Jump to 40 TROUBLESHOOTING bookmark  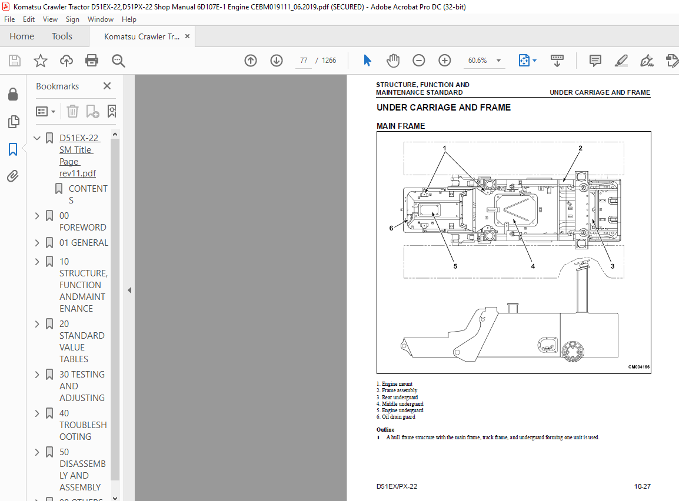(83, 425)
